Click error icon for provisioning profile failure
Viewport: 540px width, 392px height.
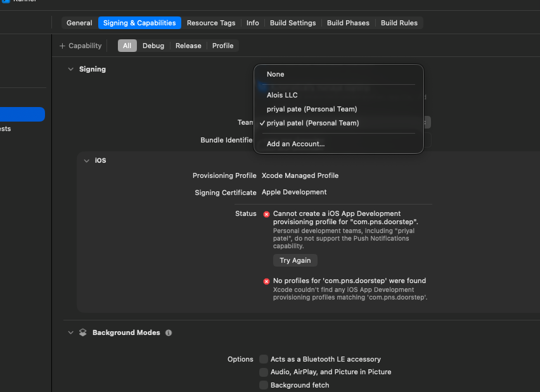266,215
